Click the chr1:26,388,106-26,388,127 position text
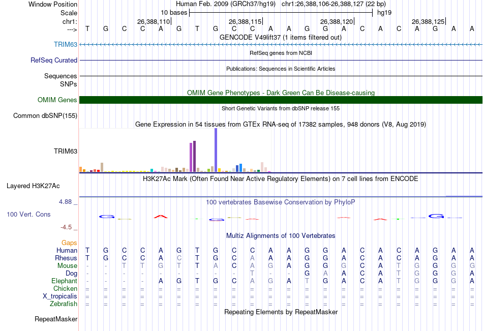Viewport: 483px width, 331px height. (334, 4)
